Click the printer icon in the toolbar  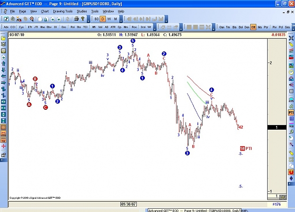[76, 19]
